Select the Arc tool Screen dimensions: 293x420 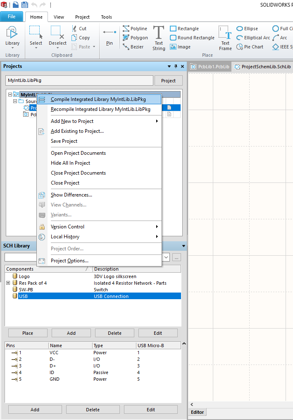point(280,38)
